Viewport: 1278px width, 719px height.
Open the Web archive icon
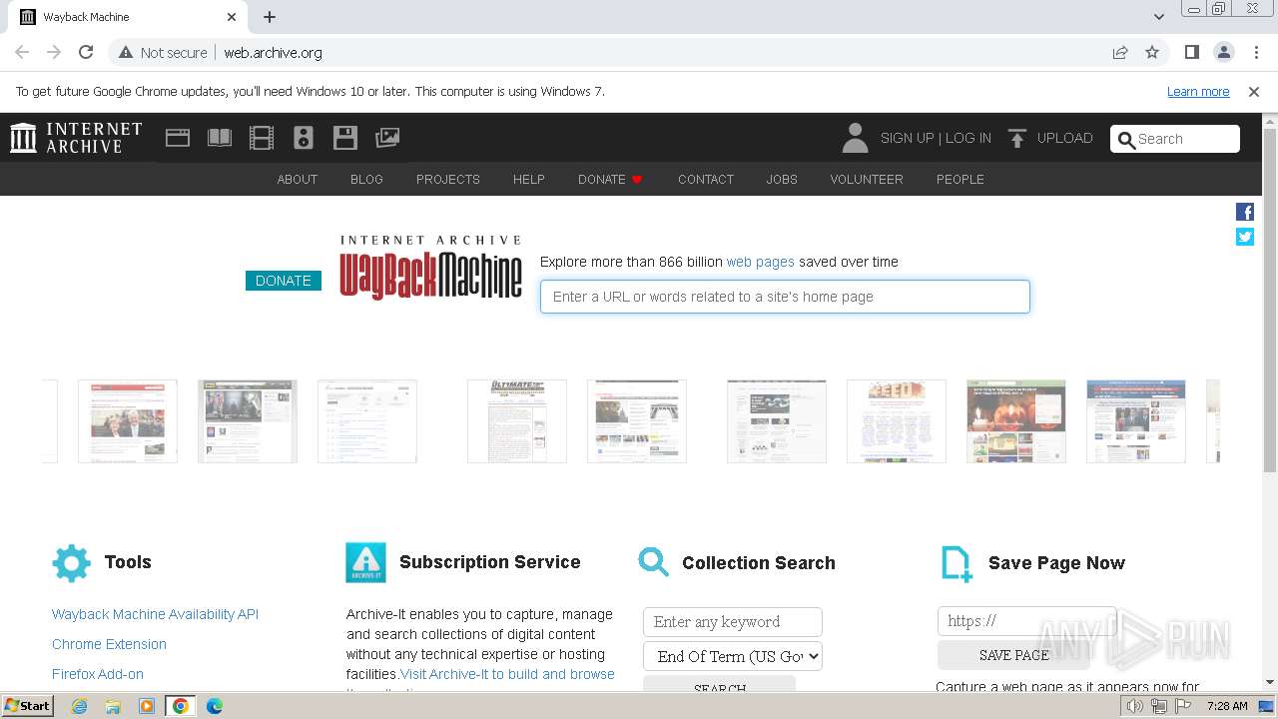(x=178, y=138)
